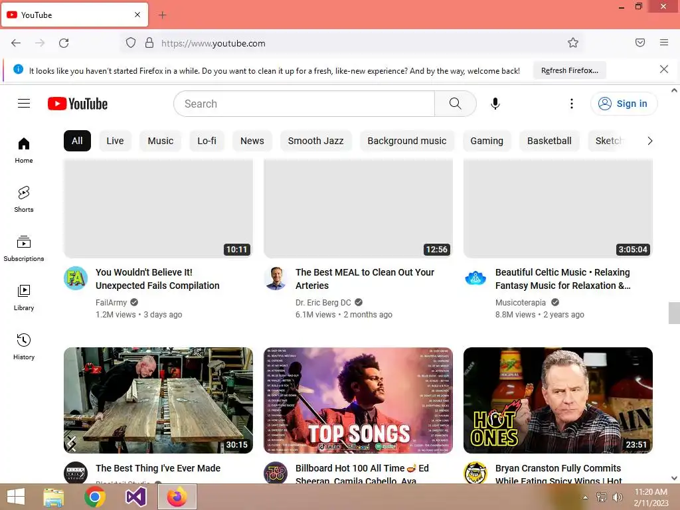
Task: Select the News category chip
Action: click(252, 141)
